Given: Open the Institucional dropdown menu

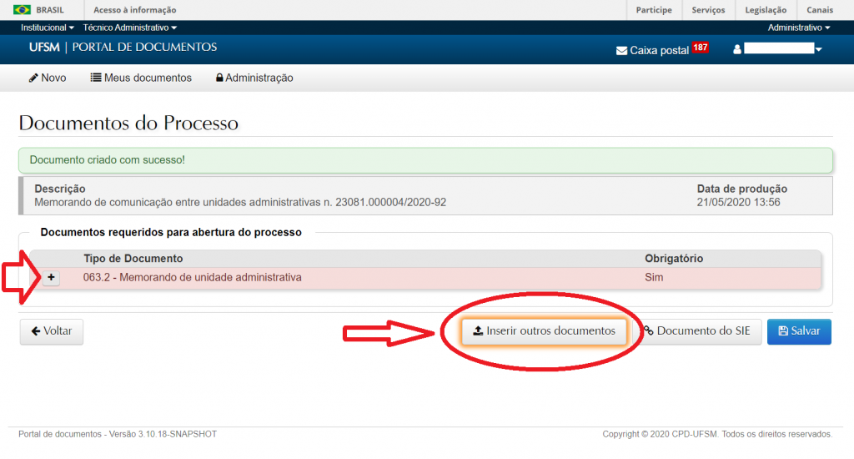Looking at the screenshot, I should pos(48,28).
